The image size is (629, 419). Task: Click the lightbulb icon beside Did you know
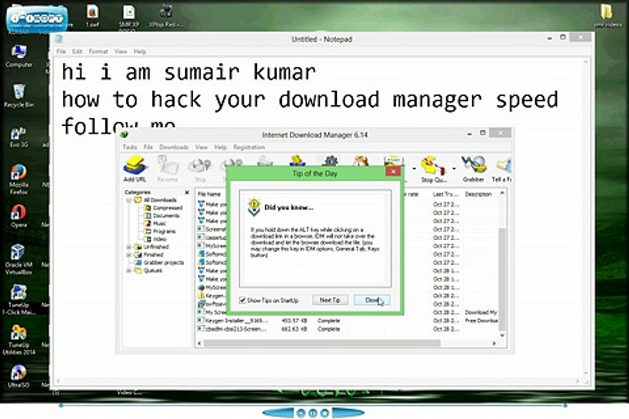pyautogui.click(x=254, y=207)
